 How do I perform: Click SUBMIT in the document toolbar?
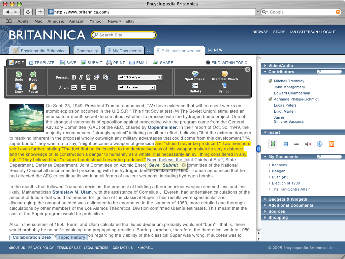coord(92,62)
